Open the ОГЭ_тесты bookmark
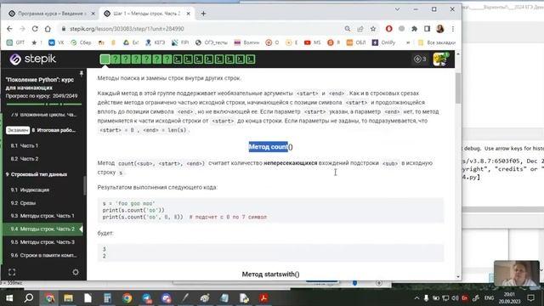The width and height of the screenshot is (544, 306). coord(212,42)
